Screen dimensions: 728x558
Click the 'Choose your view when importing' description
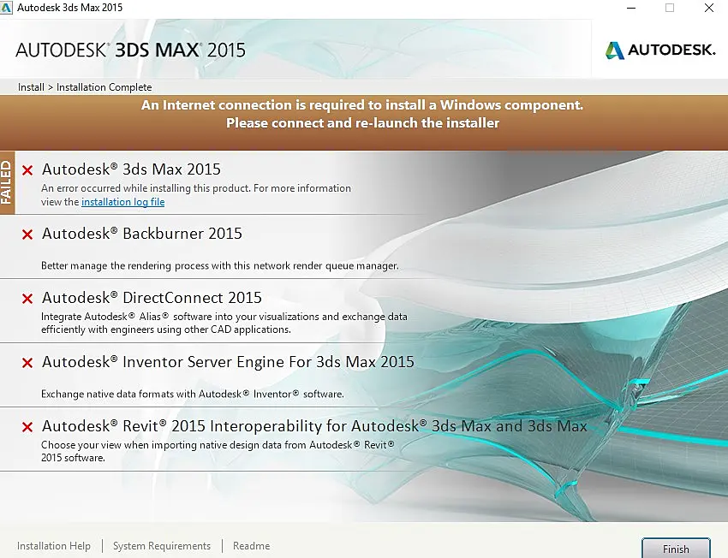[x=218, y=451]
